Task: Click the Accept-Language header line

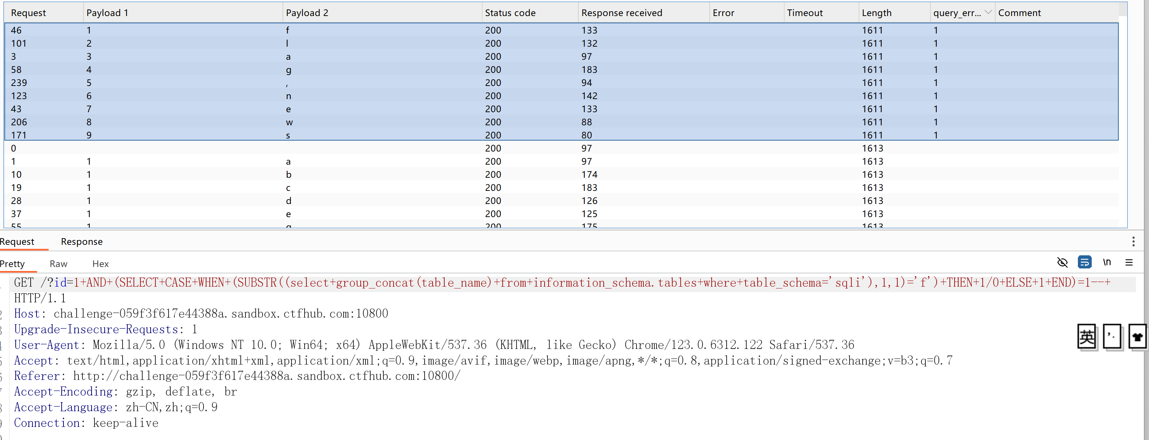Action: [116, 407]
